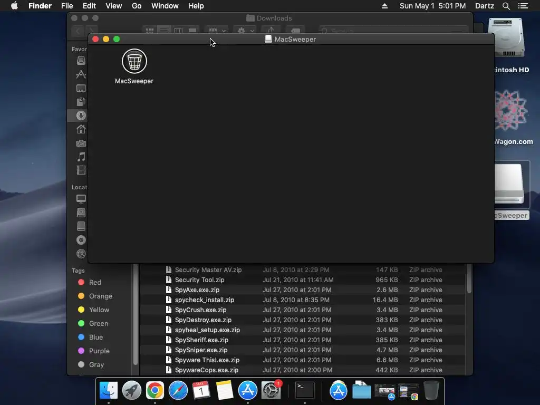Image resolution: width=540 pixels, height=405 pixels.
Task: Open the Home folder icon in the sidebar
Action: pyautogui.click(x=81, y=129)
